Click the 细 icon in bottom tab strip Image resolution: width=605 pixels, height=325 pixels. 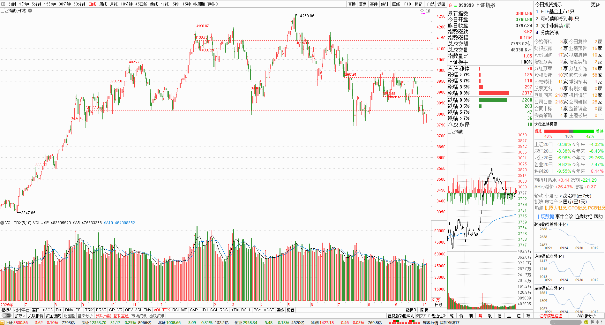(x=471, y=316)
